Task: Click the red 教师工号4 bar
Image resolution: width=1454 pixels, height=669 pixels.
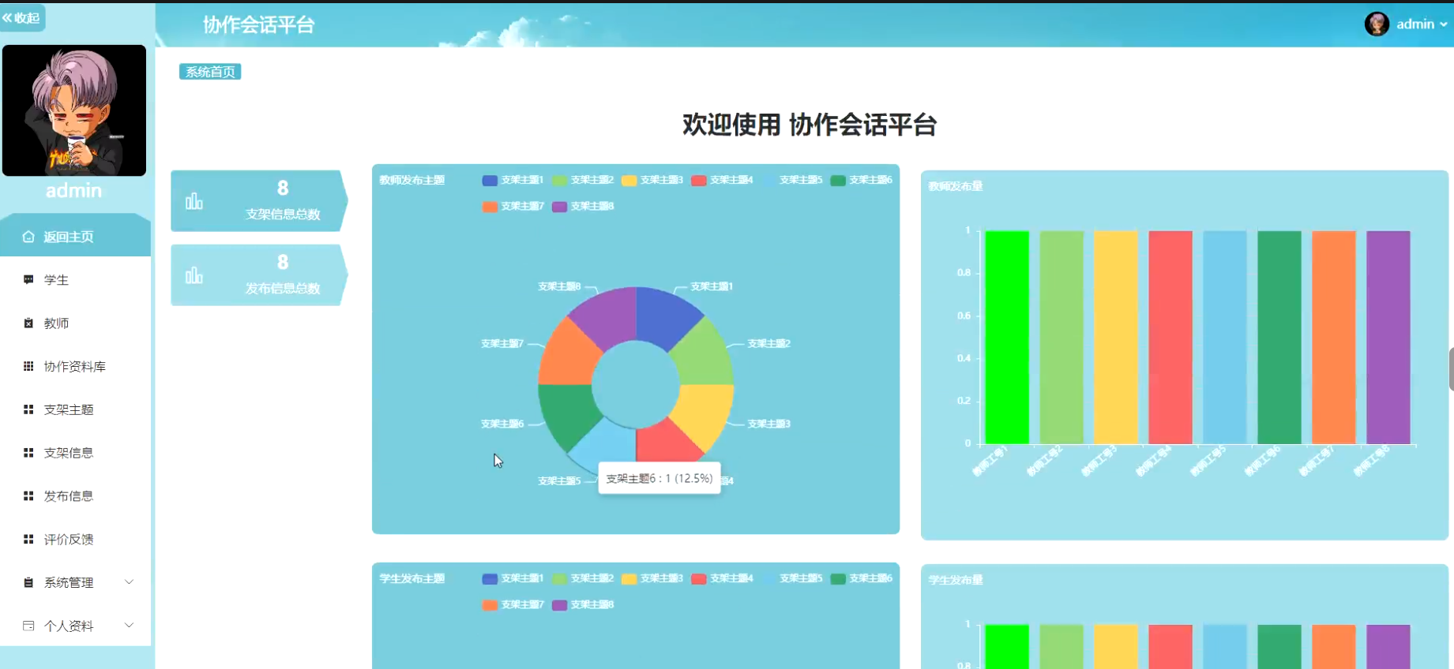Action: tap(1170, 338)
